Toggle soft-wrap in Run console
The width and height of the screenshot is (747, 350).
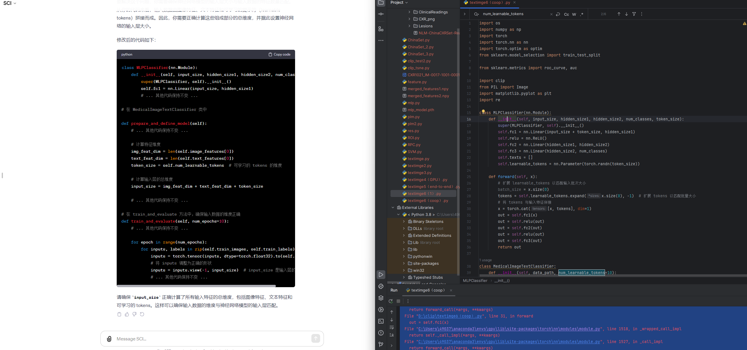point(392,328)
